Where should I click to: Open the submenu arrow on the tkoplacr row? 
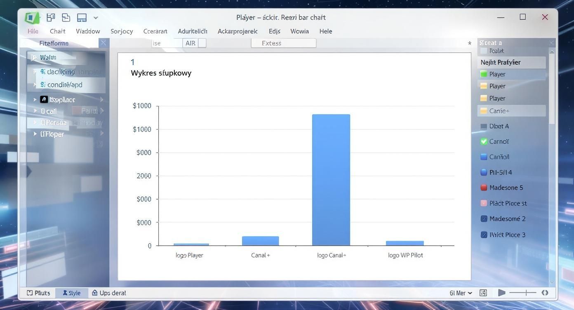102,99
